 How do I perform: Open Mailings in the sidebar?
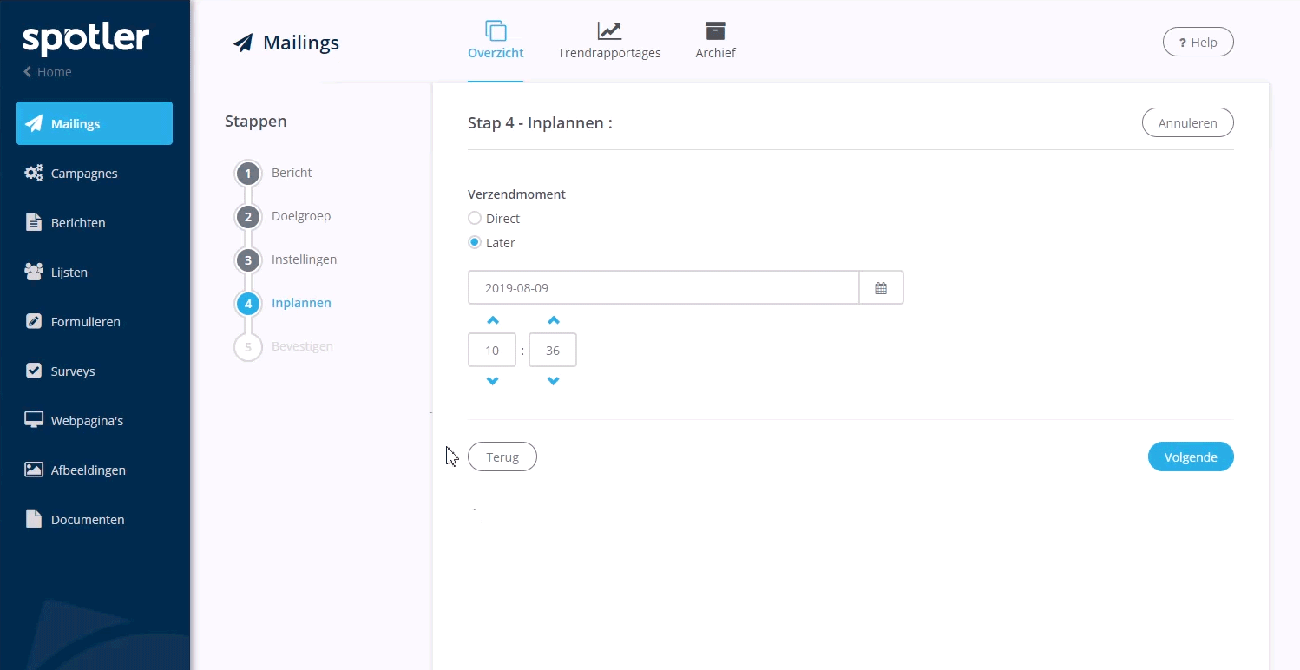click(95, 123)
